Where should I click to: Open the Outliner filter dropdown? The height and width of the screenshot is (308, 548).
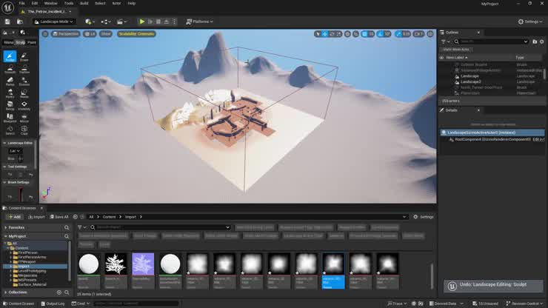445,41
